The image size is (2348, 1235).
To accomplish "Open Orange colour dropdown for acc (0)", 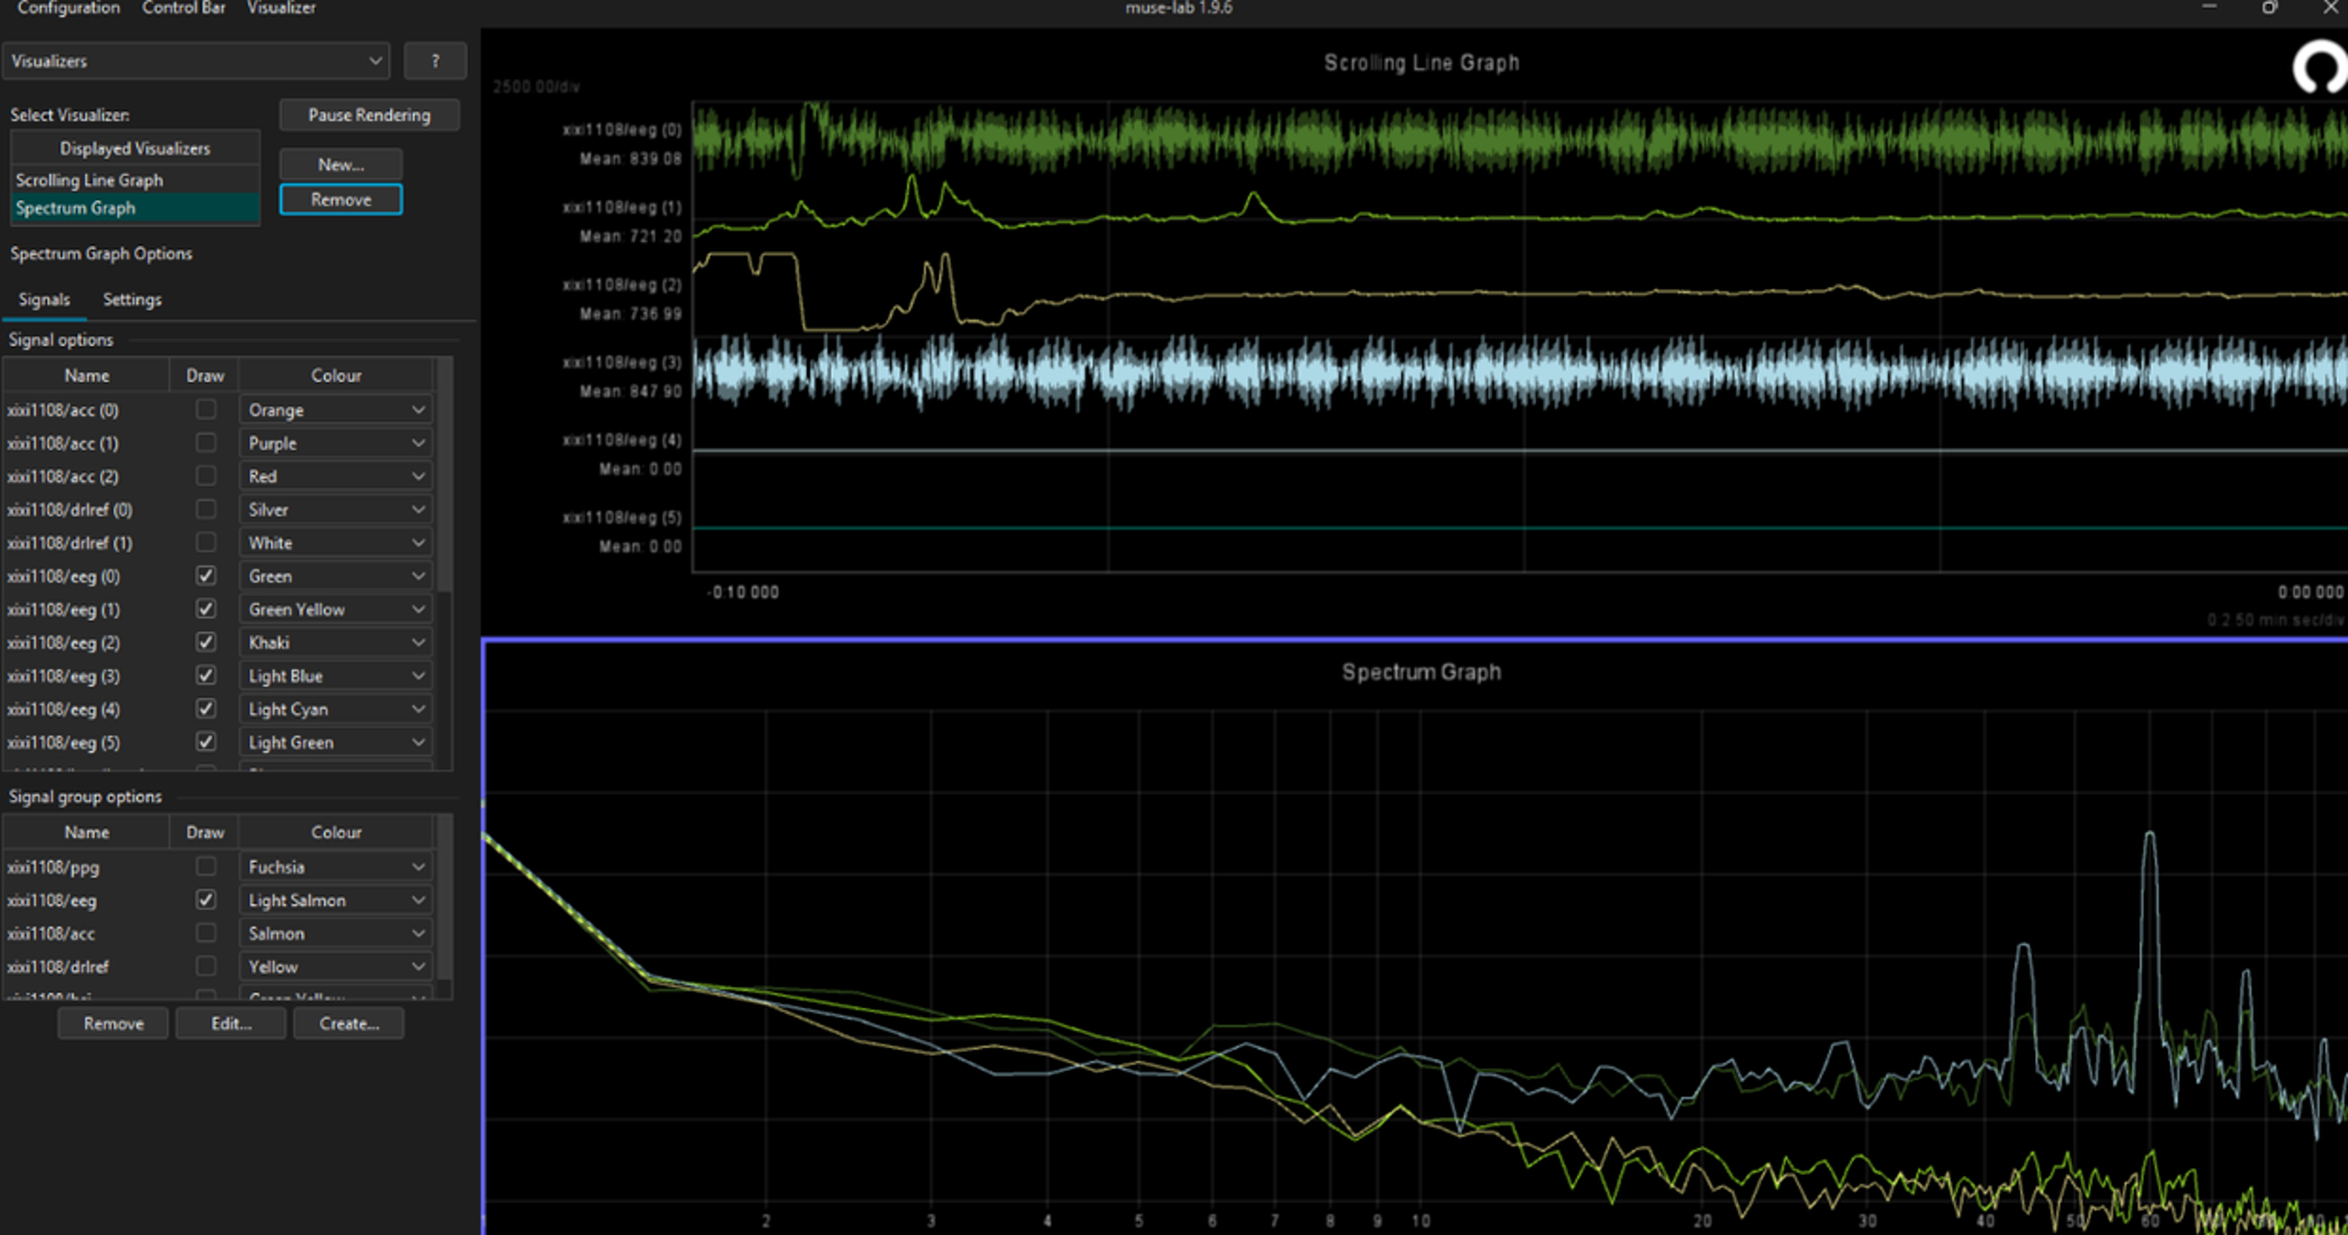I will point(335,410).
